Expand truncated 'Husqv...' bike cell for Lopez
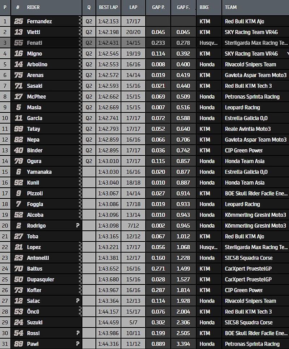Viewport: 289px width, 349px height. (x=208, y=247)
